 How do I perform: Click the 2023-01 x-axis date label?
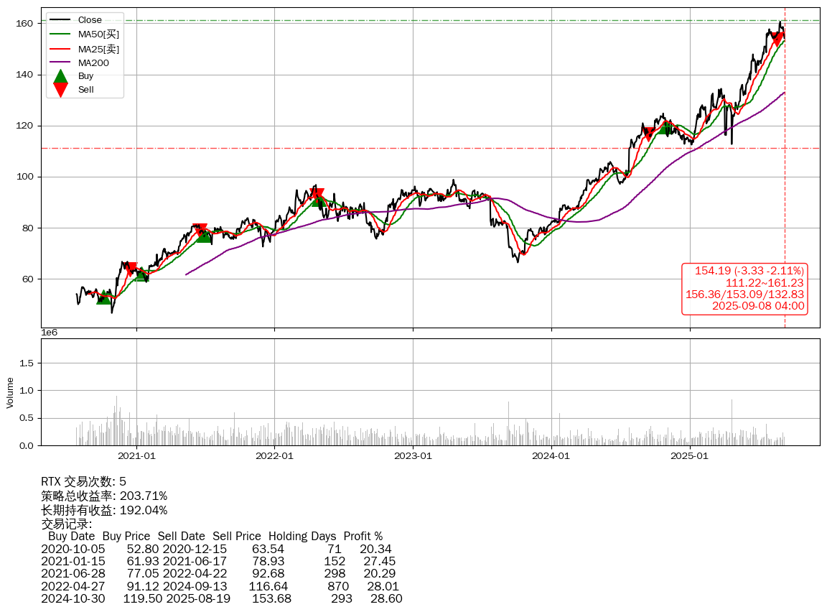click(x=413, y=455)
